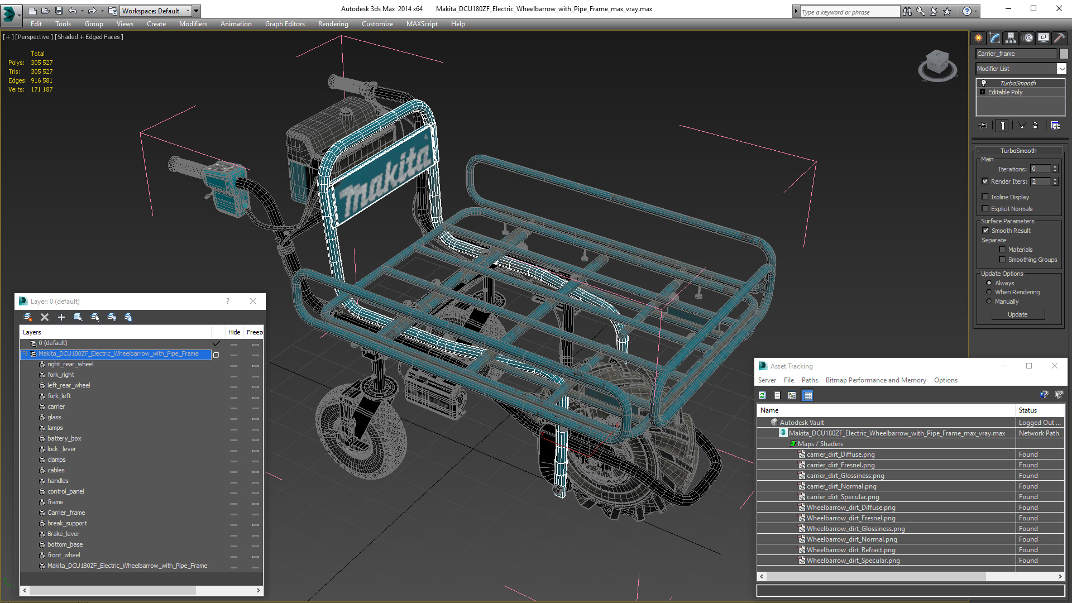The height and width of the screenshot is (603, 1072).
Task: Open the quick access toolbar customize arrow
Action: click(197, 11)
